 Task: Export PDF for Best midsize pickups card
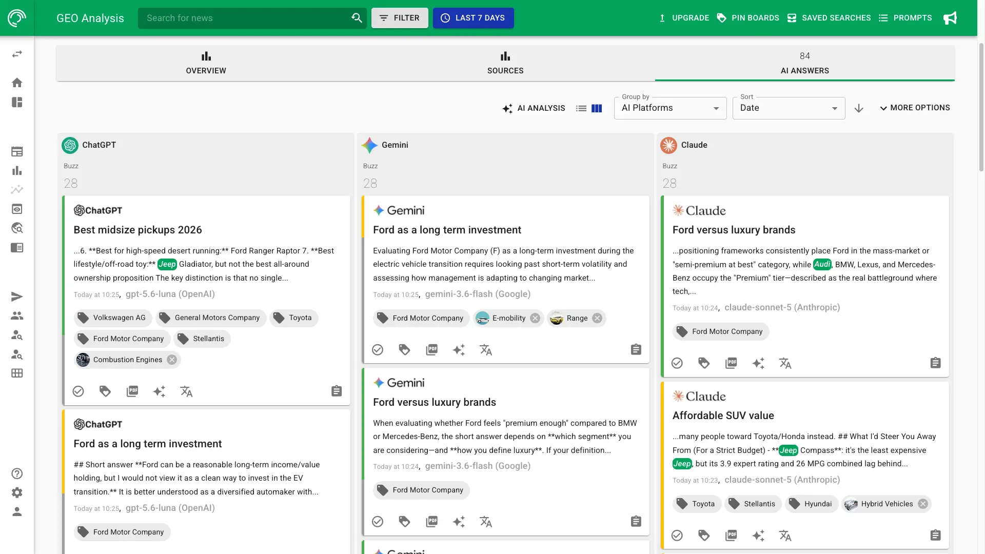point(132,391)
